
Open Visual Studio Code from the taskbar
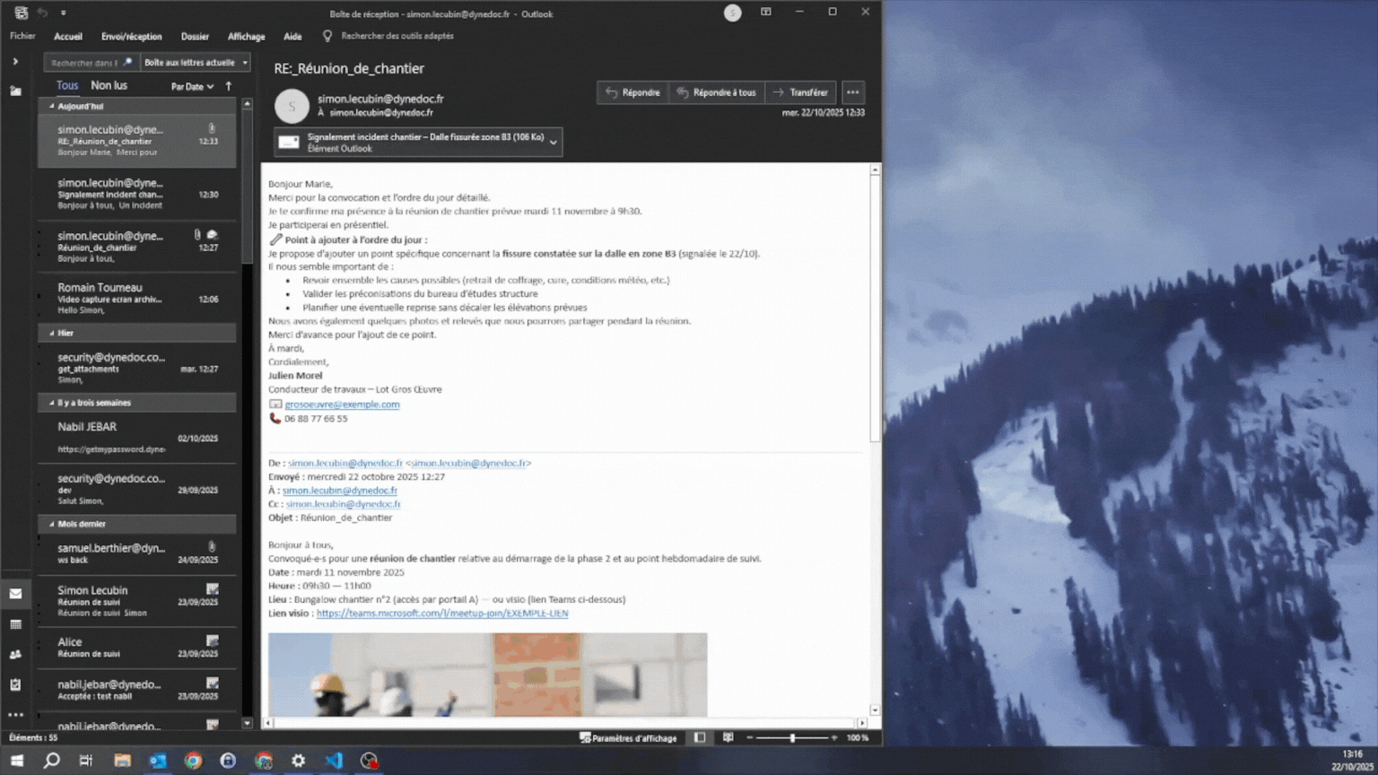(334, 761)
